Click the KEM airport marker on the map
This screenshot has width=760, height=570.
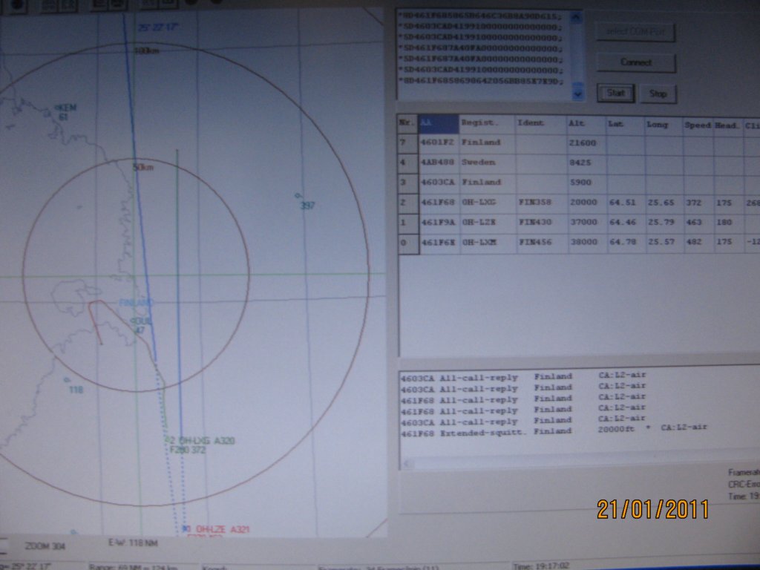point(62,108)
